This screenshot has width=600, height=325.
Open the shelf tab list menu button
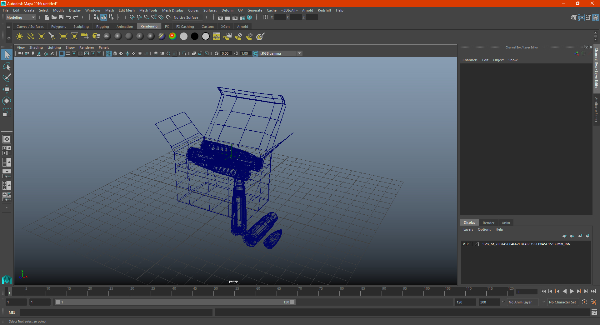(x=9, y=27)
